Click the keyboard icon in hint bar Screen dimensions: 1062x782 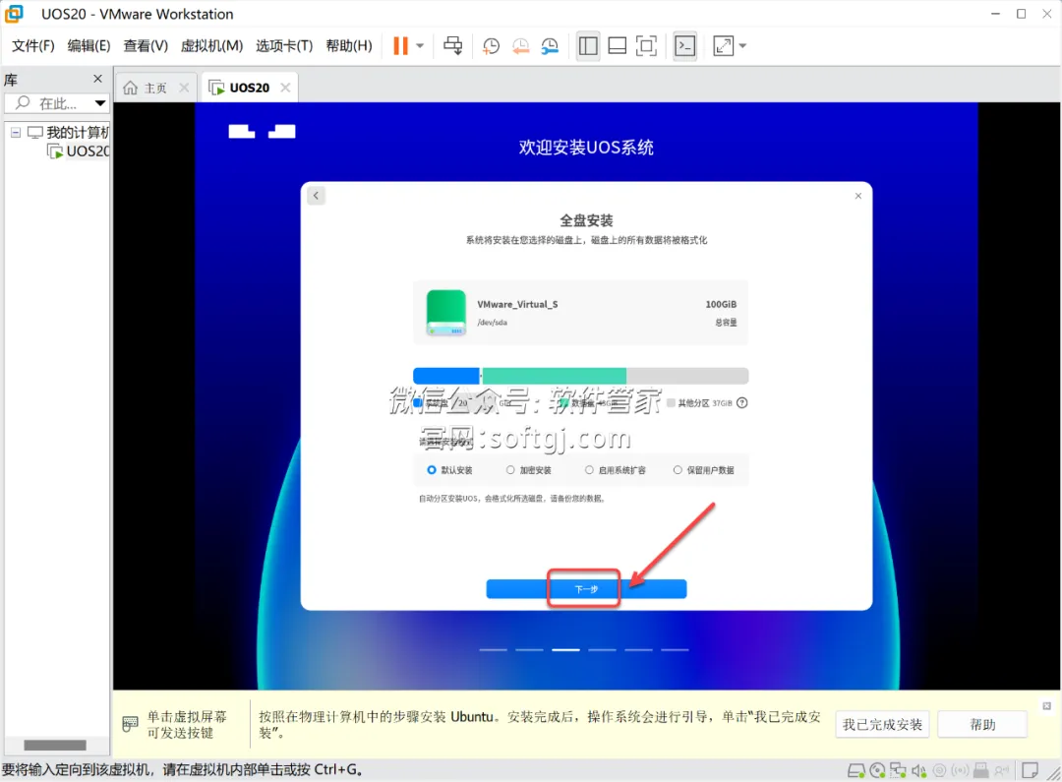point(130,724)
